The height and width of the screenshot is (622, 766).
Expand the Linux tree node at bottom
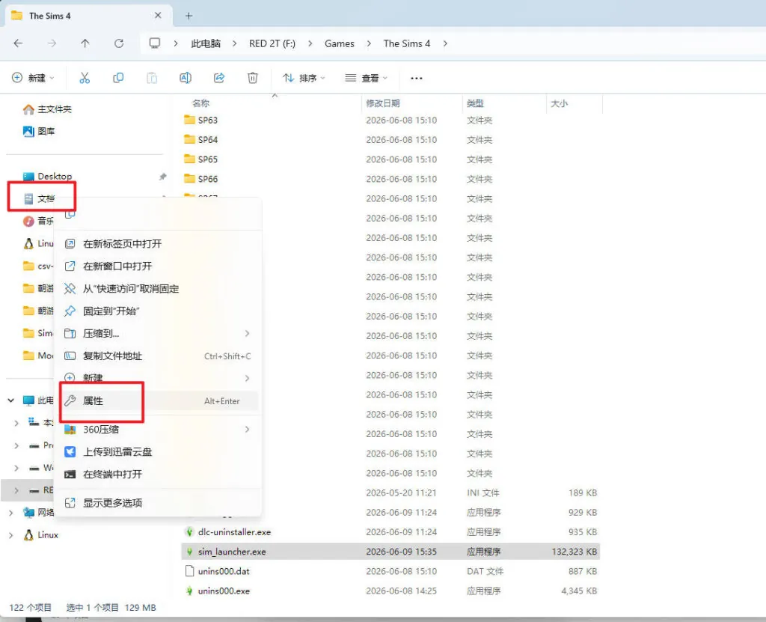(x=10, y=535)
